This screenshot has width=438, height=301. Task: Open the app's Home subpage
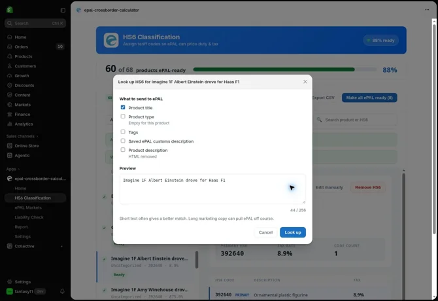coord(20,188)
